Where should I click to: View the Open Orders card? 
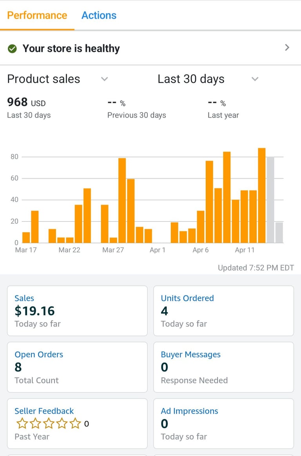pyautogui.click(x=77, y=367)
